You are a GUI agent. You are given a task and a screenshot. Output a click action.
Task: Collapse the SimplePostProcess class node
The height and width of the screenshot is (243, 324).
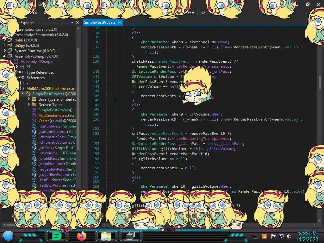(x=22, y=94)
